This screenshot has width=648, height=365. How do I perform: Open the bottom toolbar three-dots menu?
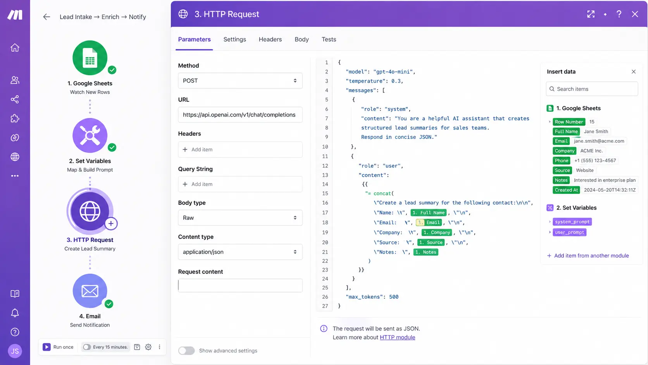tap(159, 347)
